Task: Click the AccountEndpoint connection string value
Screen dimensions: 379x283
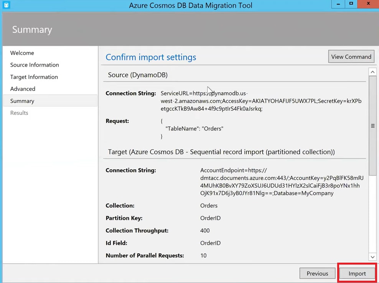Action: pos(282,182)
